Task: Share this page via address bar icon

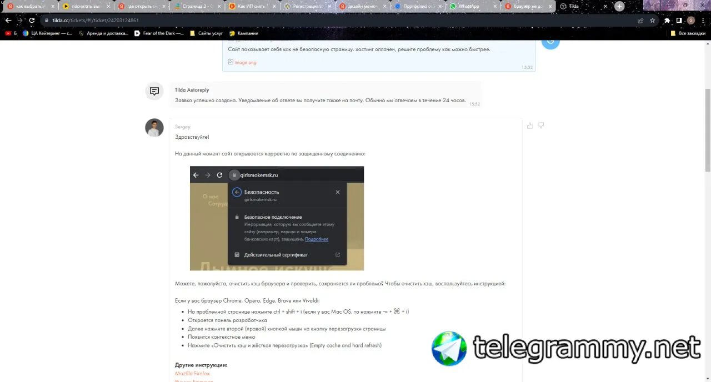Action: point(640,20)
